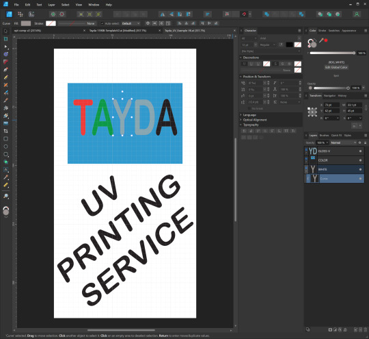Open the Layer menu

tap(51, 5)
